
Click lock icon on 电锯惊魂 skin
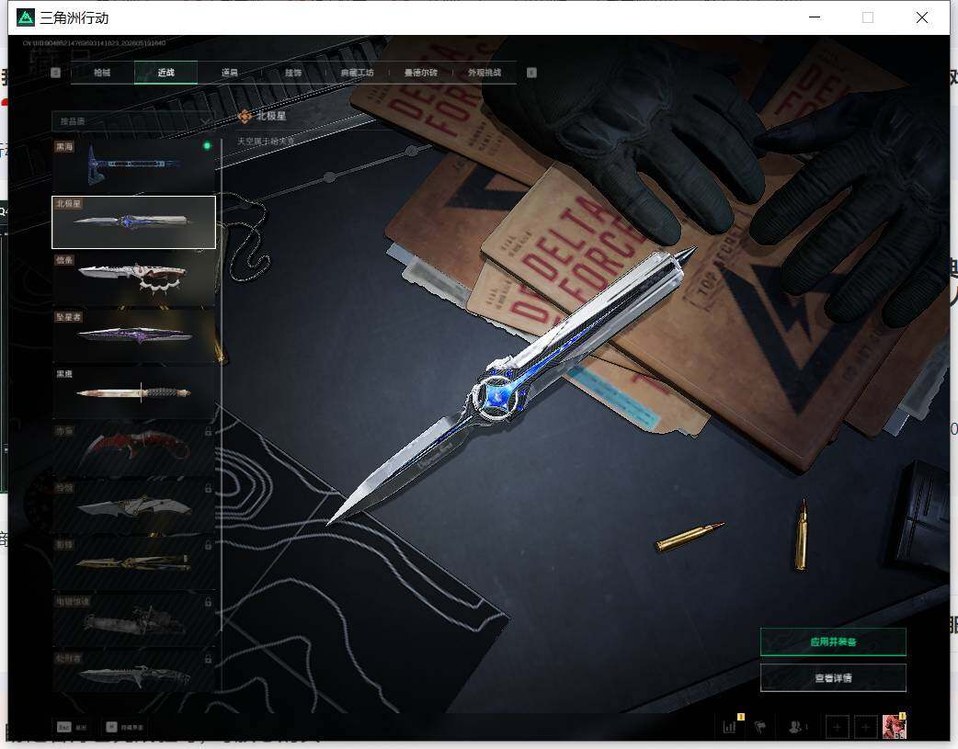coord(209,602)
